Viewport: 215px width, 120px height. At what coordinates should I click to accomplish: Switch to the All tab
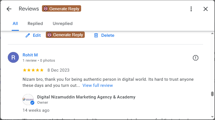(x=15, y=24)
